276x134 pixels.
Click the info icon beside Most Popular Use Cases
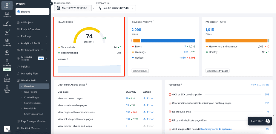pyautogui.click(x=86, y=84)
